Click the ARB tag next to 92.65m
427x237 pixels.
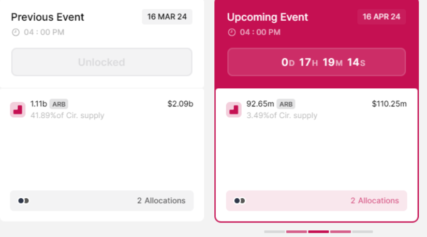286,104
